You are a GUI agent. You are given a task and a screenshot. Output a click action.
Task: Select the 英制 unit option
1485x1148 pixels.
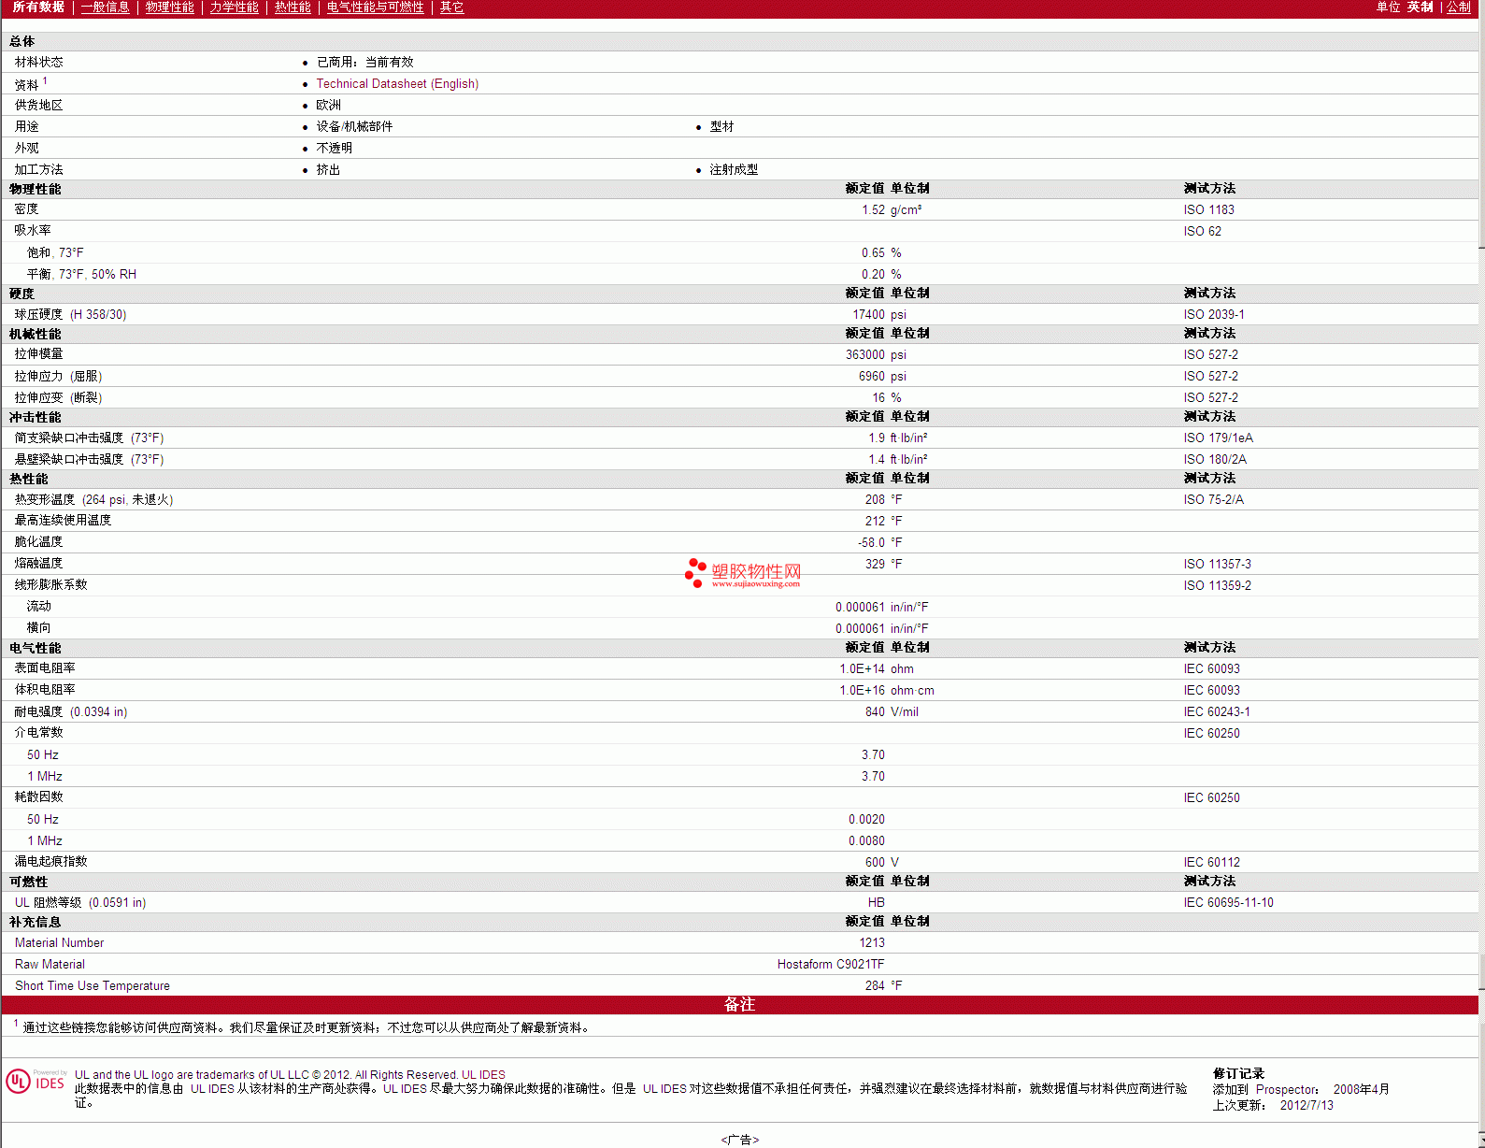pos(1420,7)
